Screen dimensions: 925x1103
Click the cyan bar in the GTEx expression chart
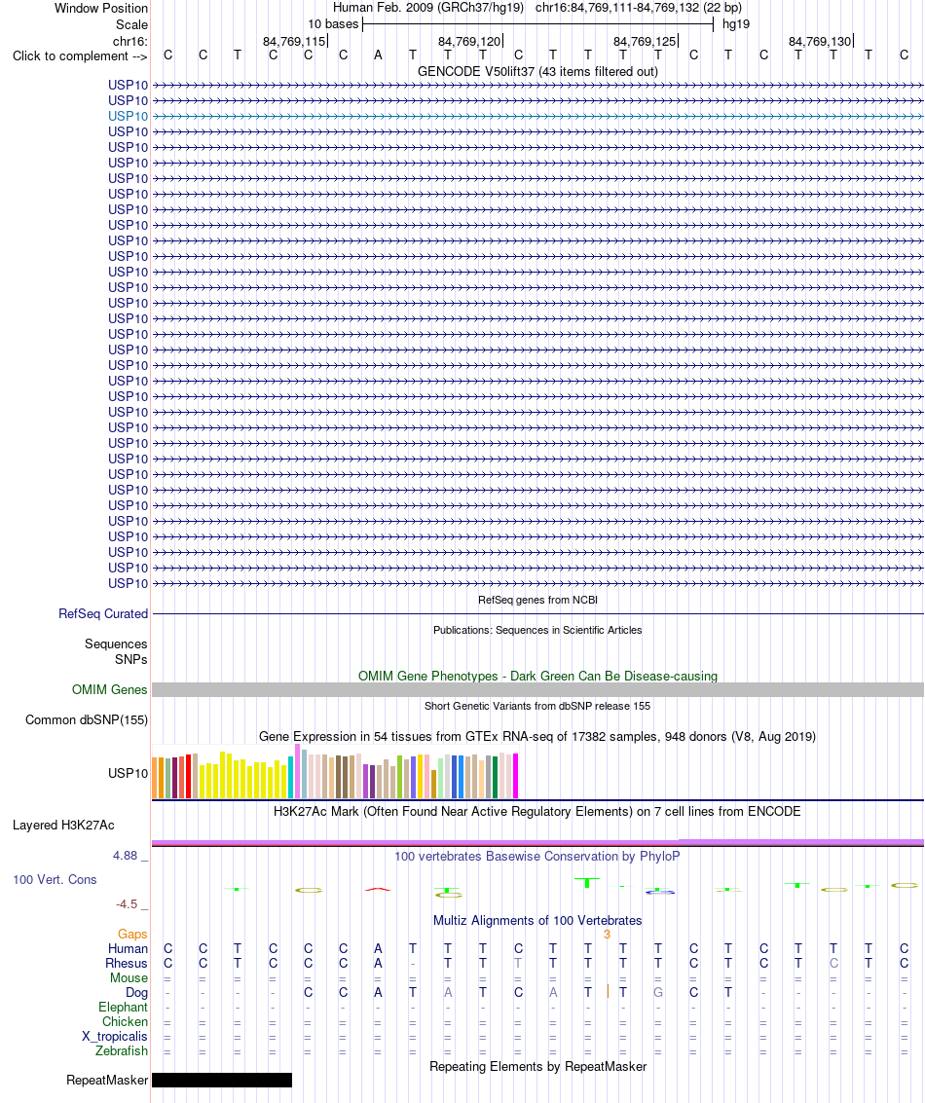(x=291, y=777)
